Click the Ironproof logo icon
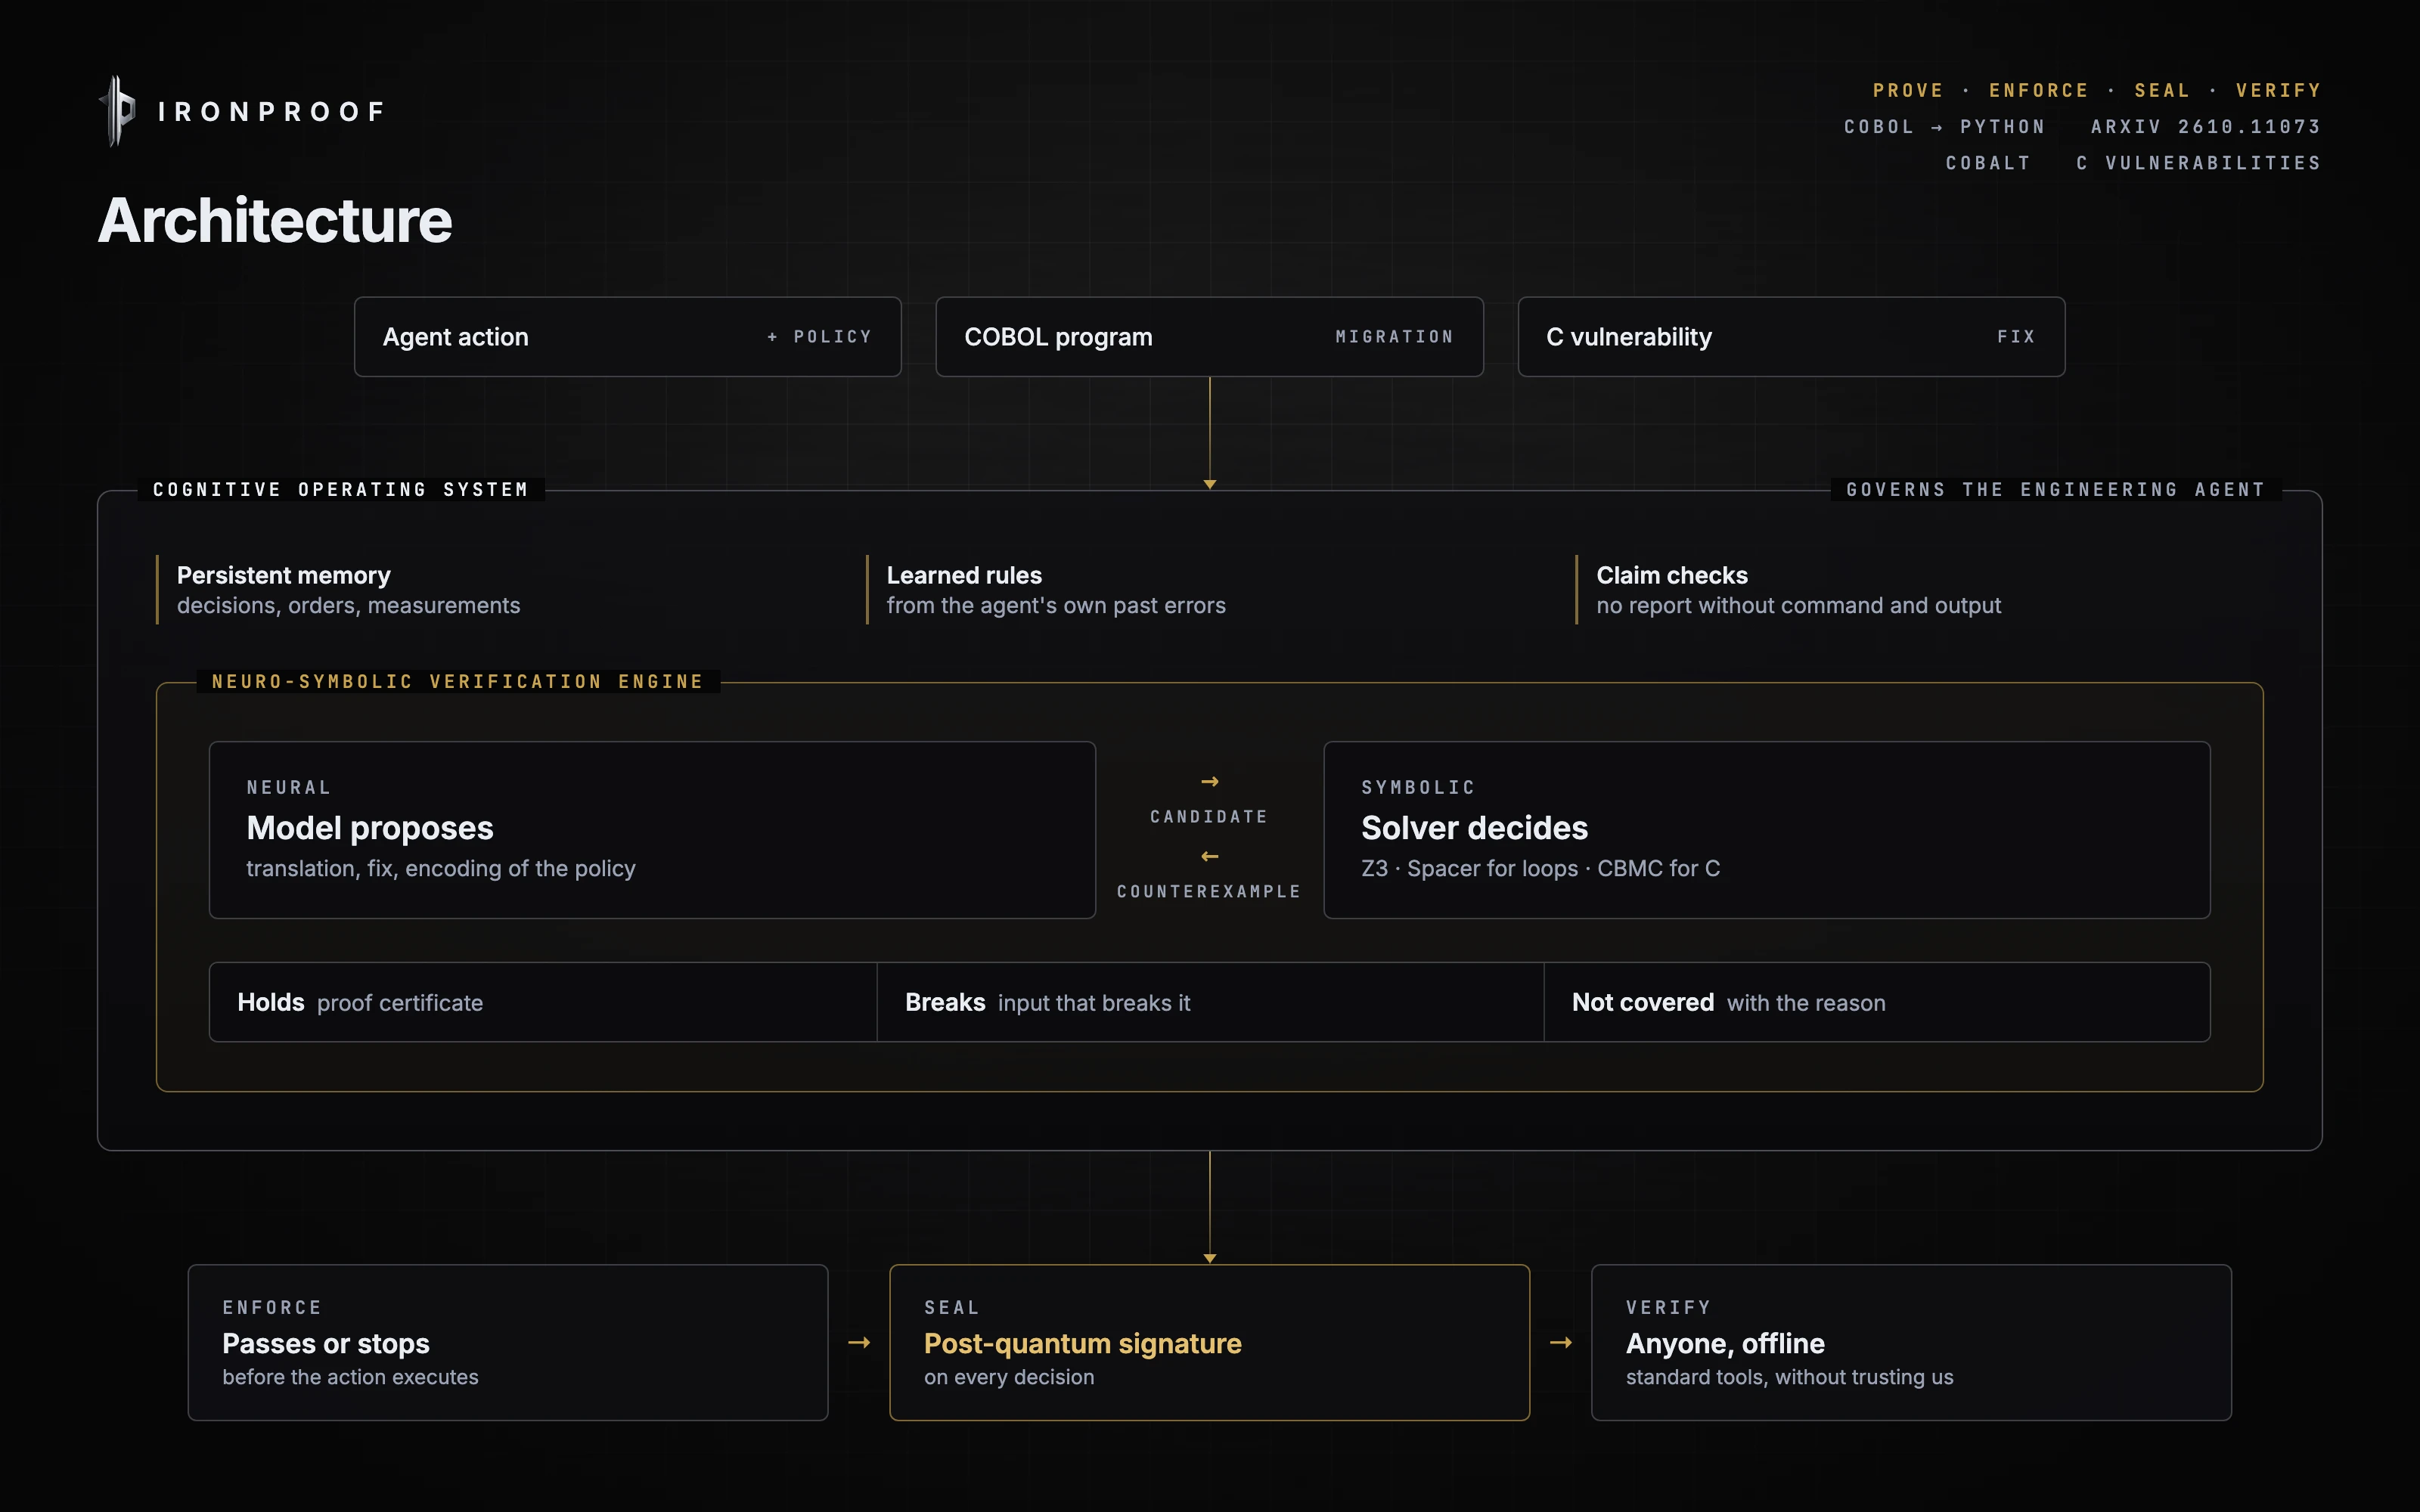Screen dimensions: 2420x1512 118,111
